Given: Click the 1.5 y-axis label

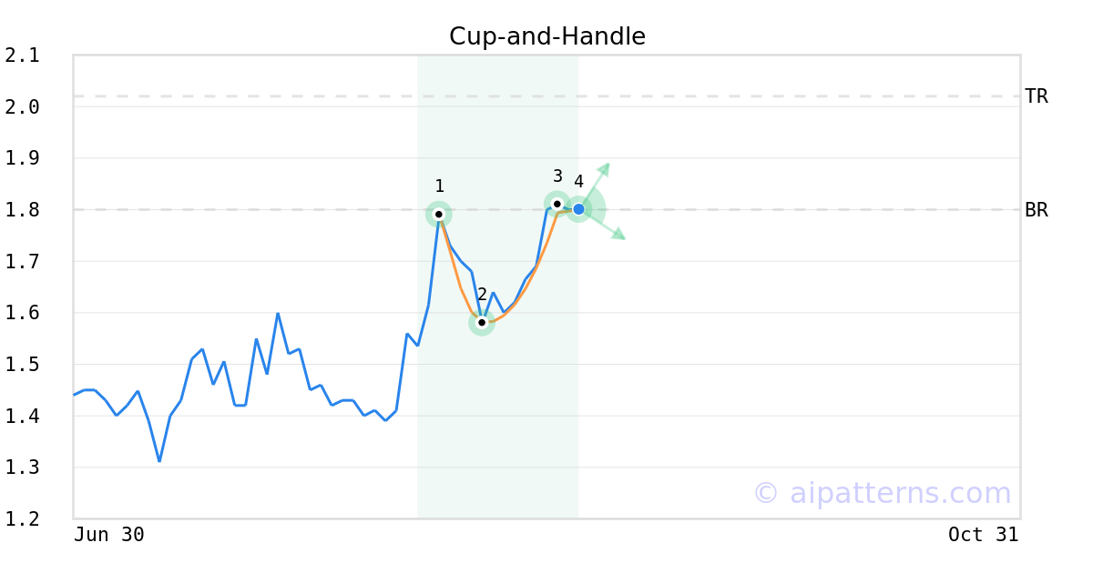Looking at the screenshot, I should pos(23,365).
